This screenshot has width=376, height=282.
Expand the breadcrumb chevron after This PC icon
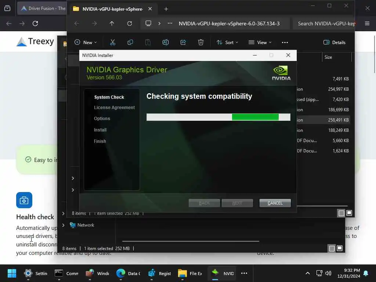coord(159,23)
